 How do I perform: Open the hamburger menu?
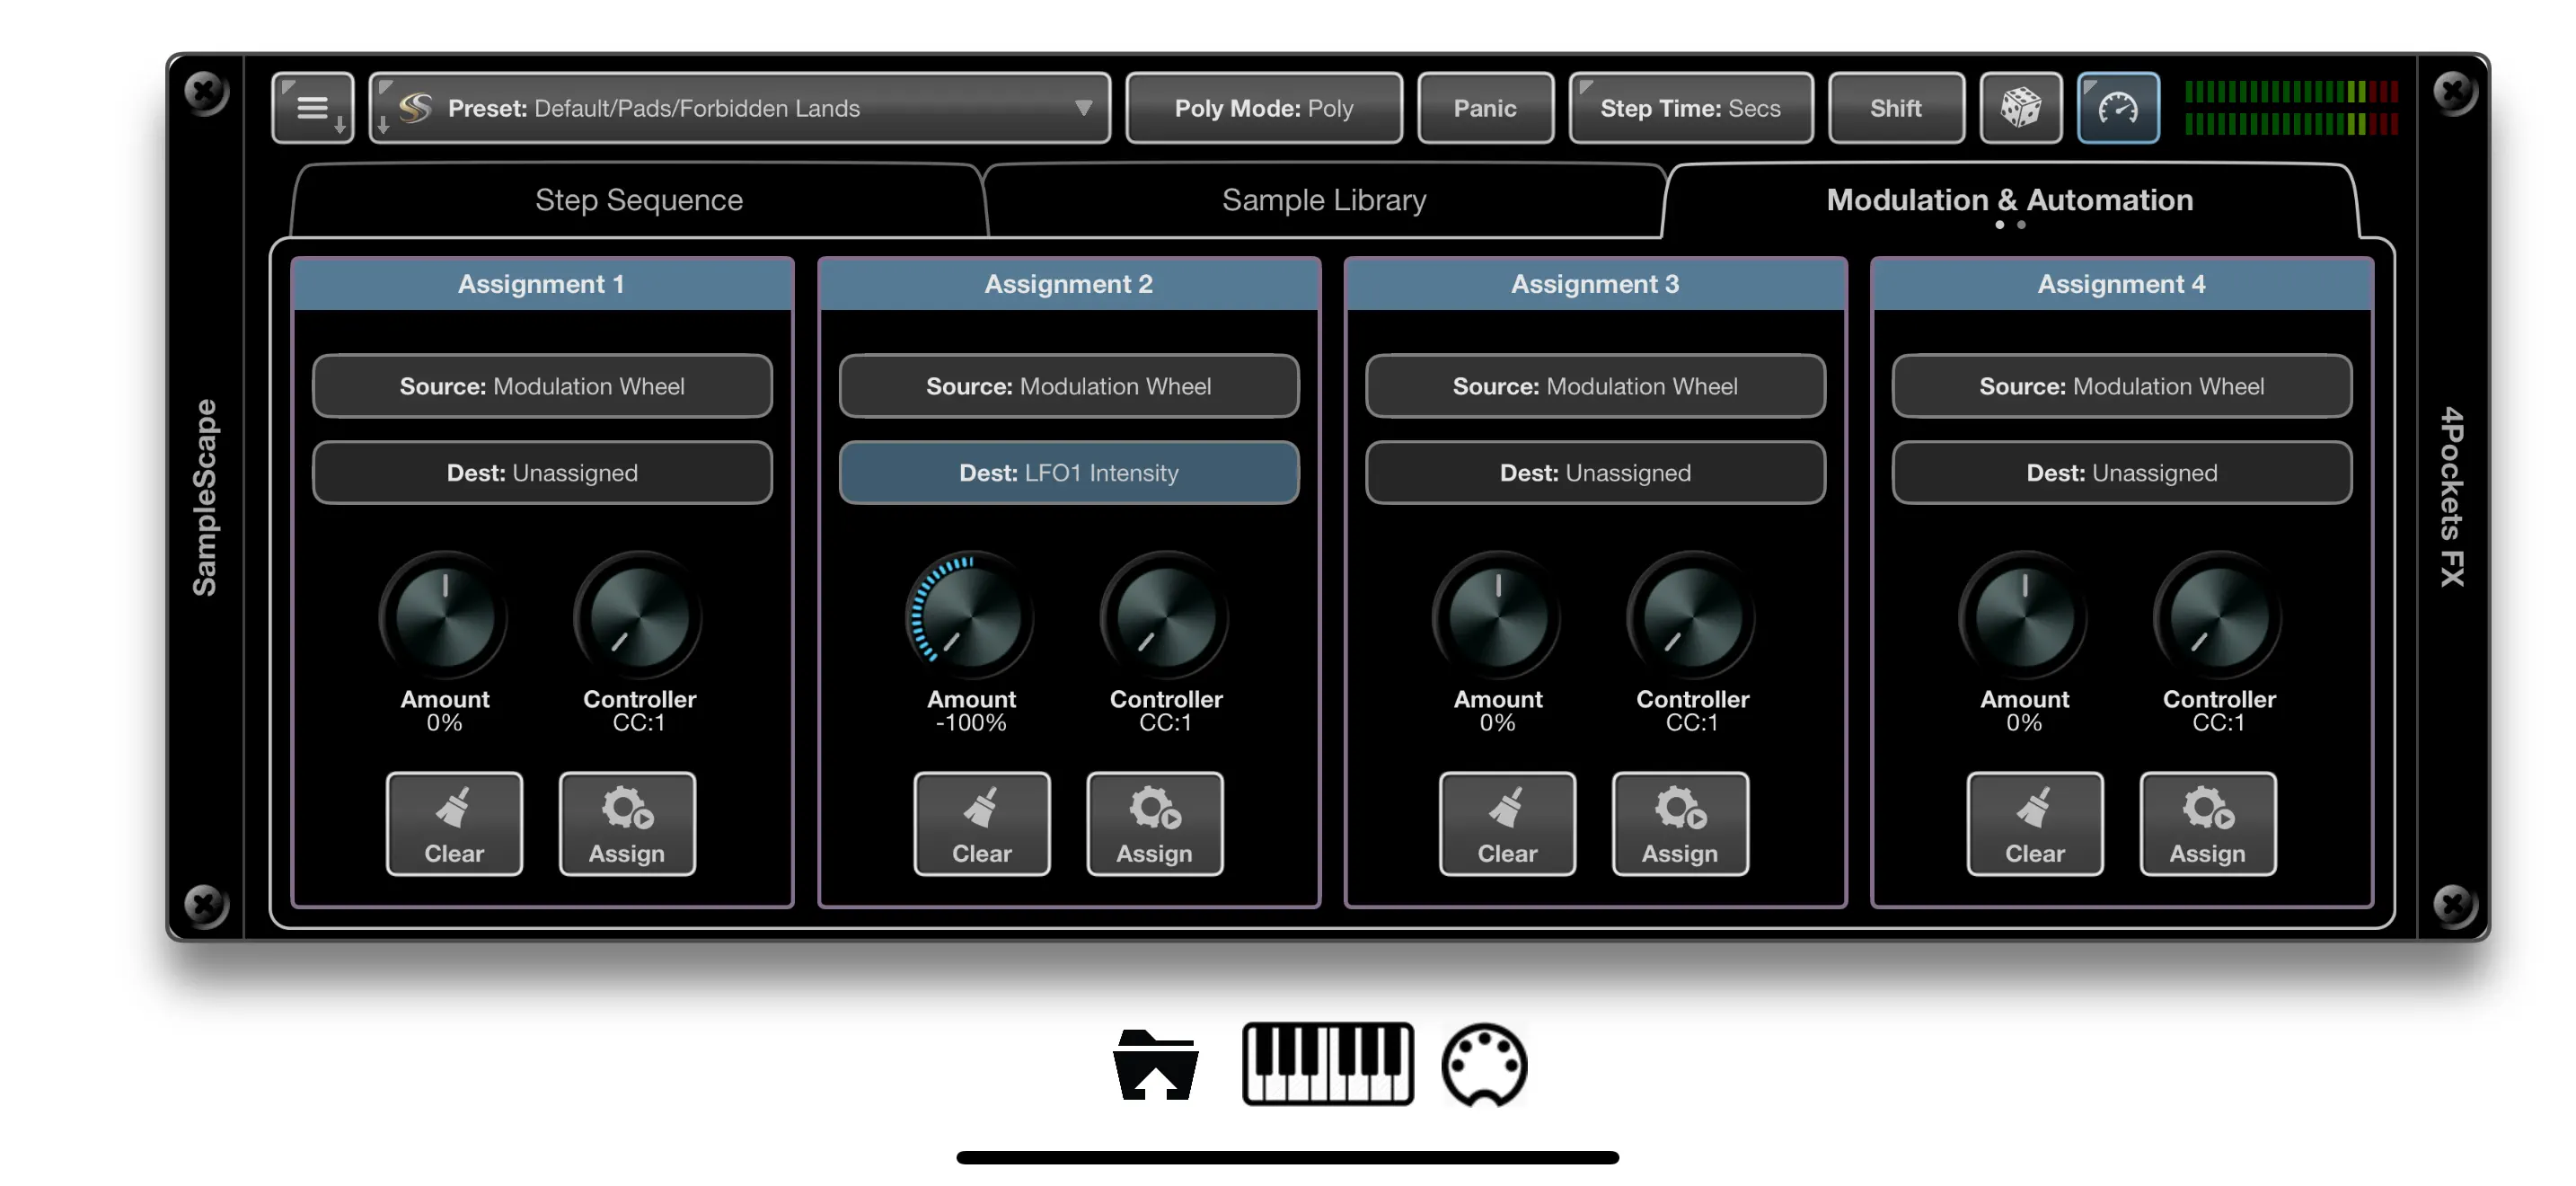tap(311, 107)
